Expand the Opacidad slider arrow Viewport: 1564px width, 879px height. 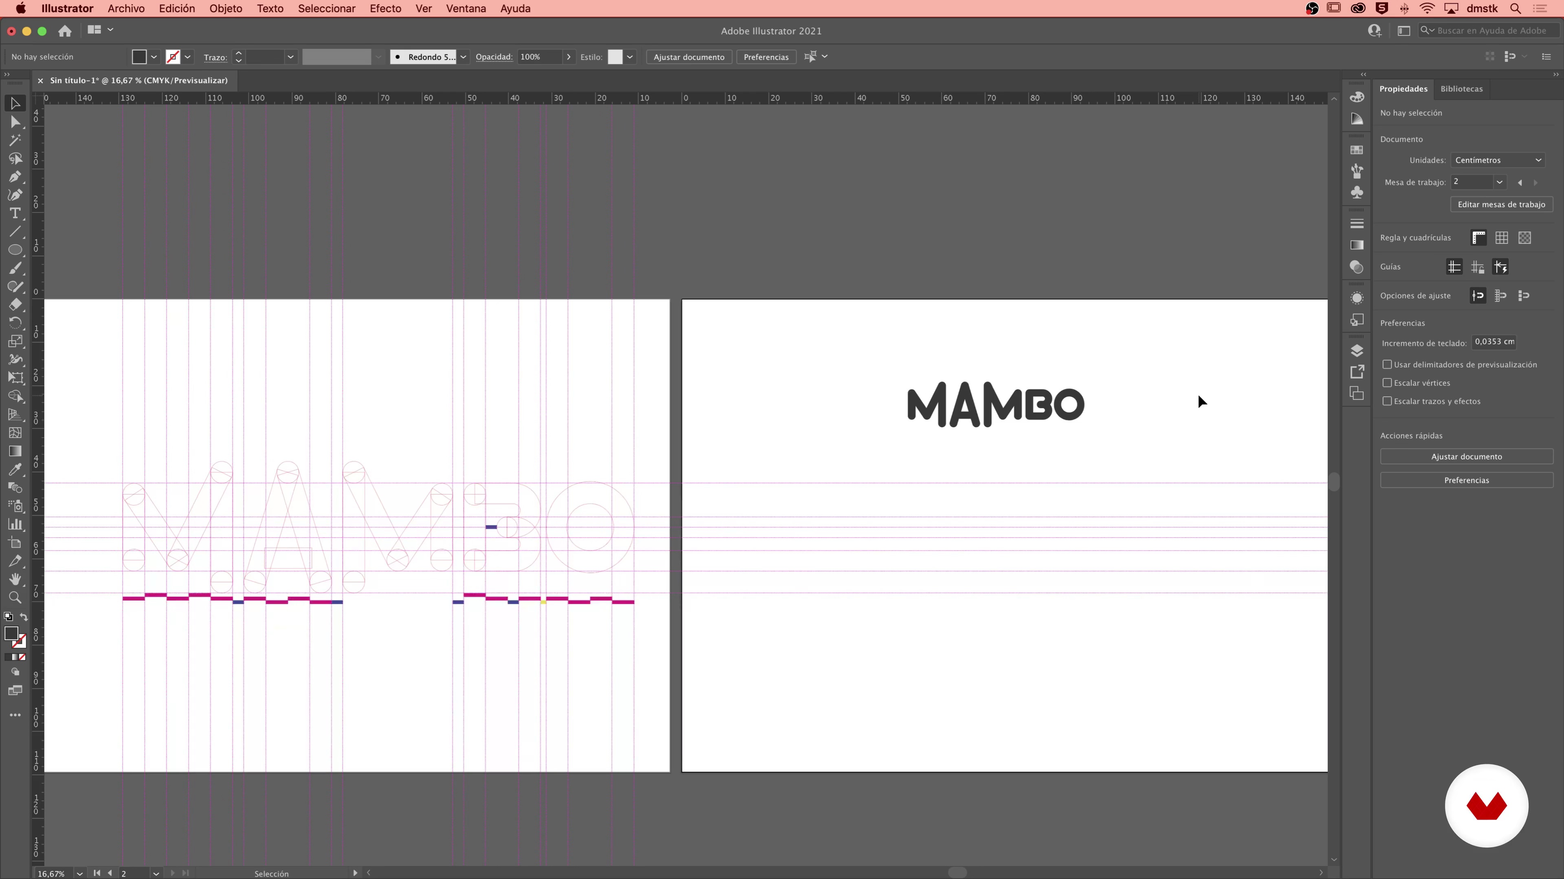[x=569, y=57]
